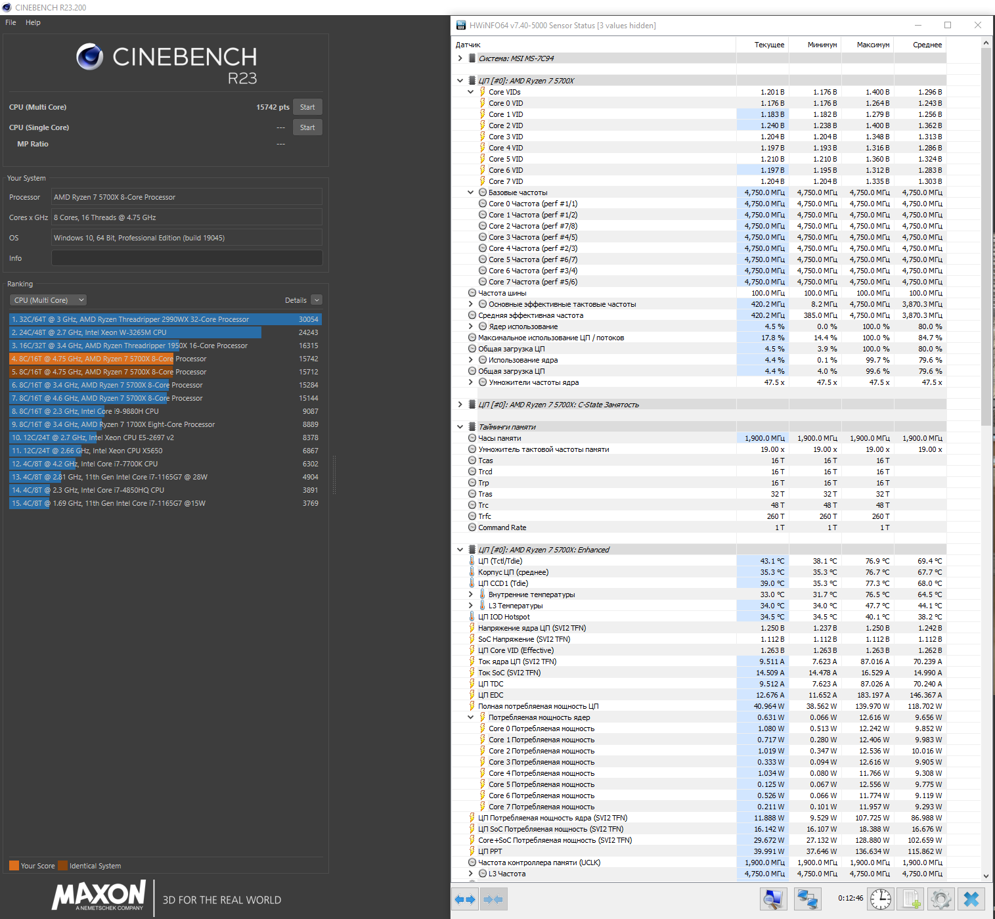Select the Средняя эффективная частота row
This screenshot has width=995, height=919.
coord(699,315)
